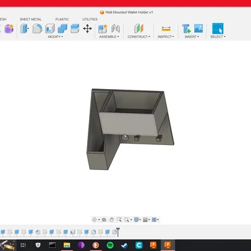Switch to the PLASTIC tab

point(62,19)
